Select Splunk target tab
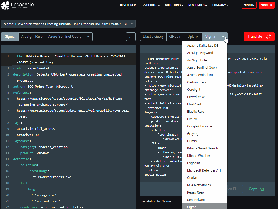 pyautogui.click(x=193, y=37)
